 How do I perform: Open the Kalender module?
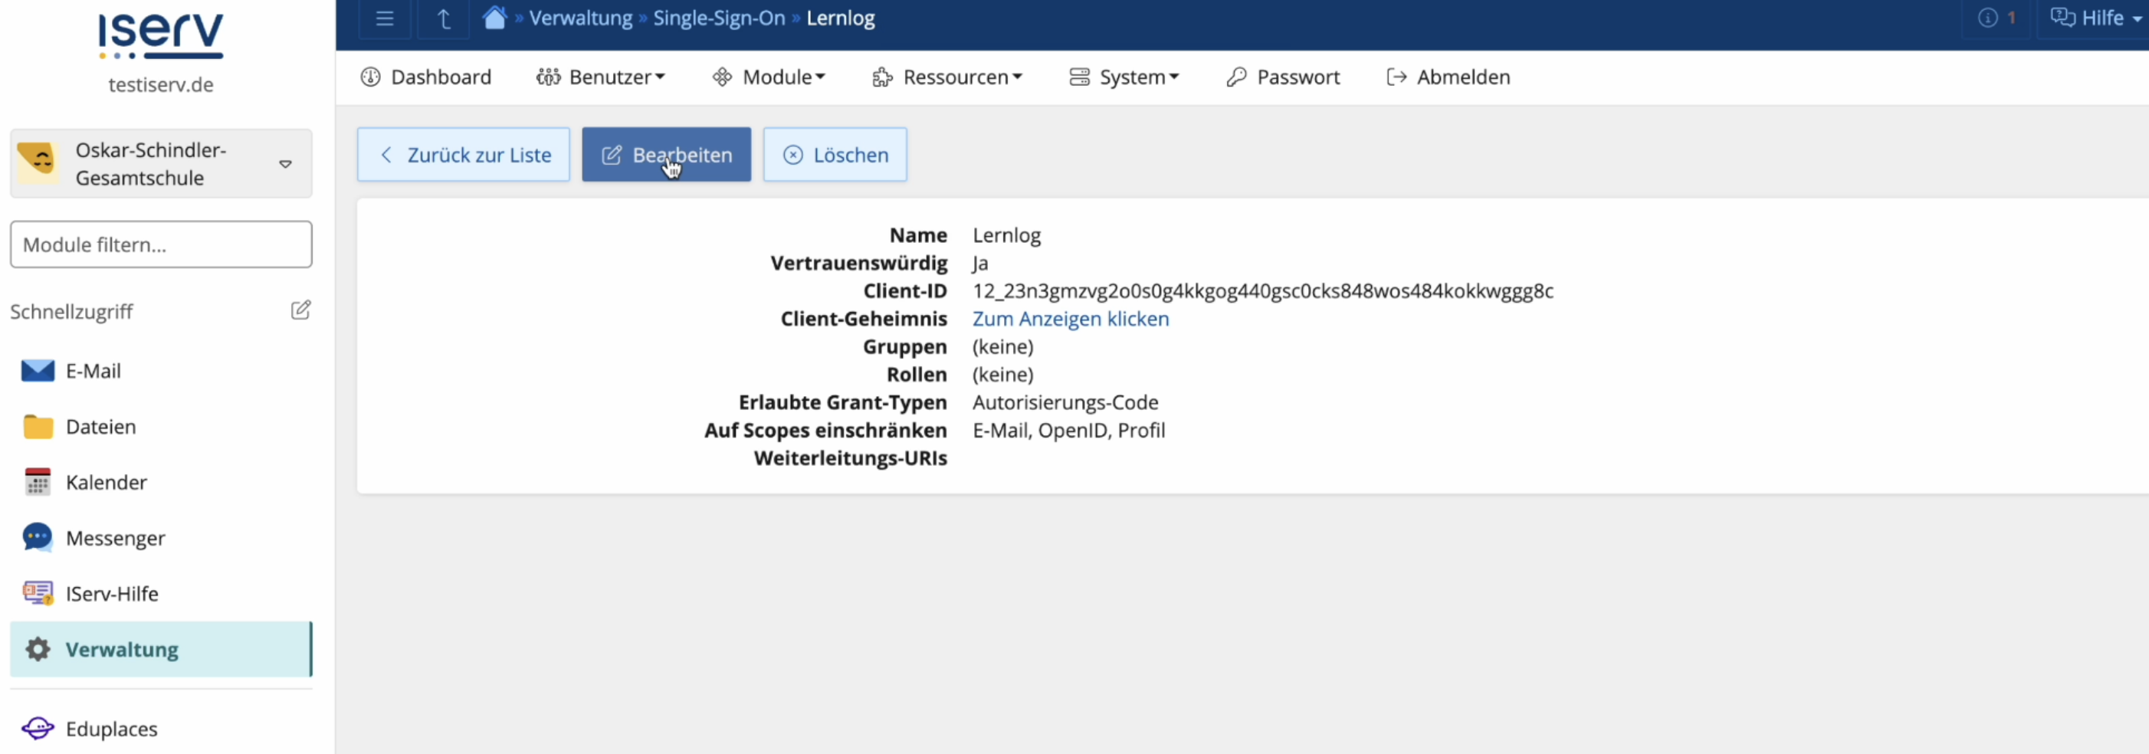click(x=106, y=483)
